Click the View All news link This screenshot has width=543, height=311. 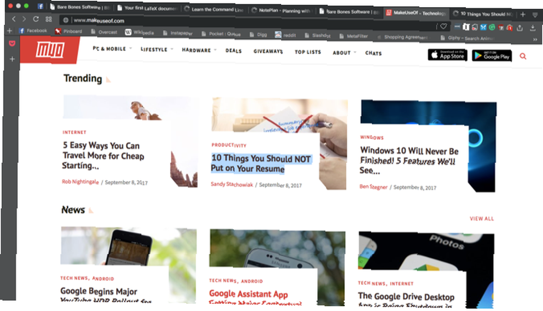click(482, 219)
